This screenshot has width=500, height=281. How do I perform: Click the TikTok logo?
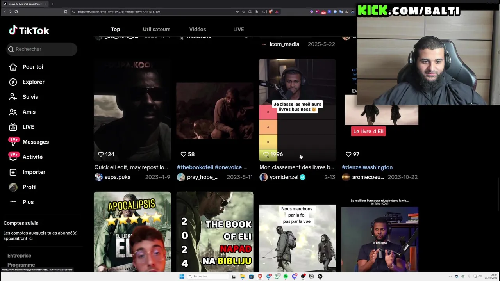(29, 30)
